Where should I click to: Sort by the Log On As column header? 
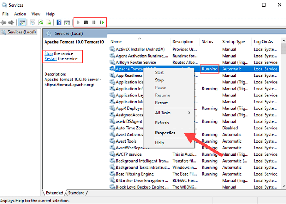265,41
